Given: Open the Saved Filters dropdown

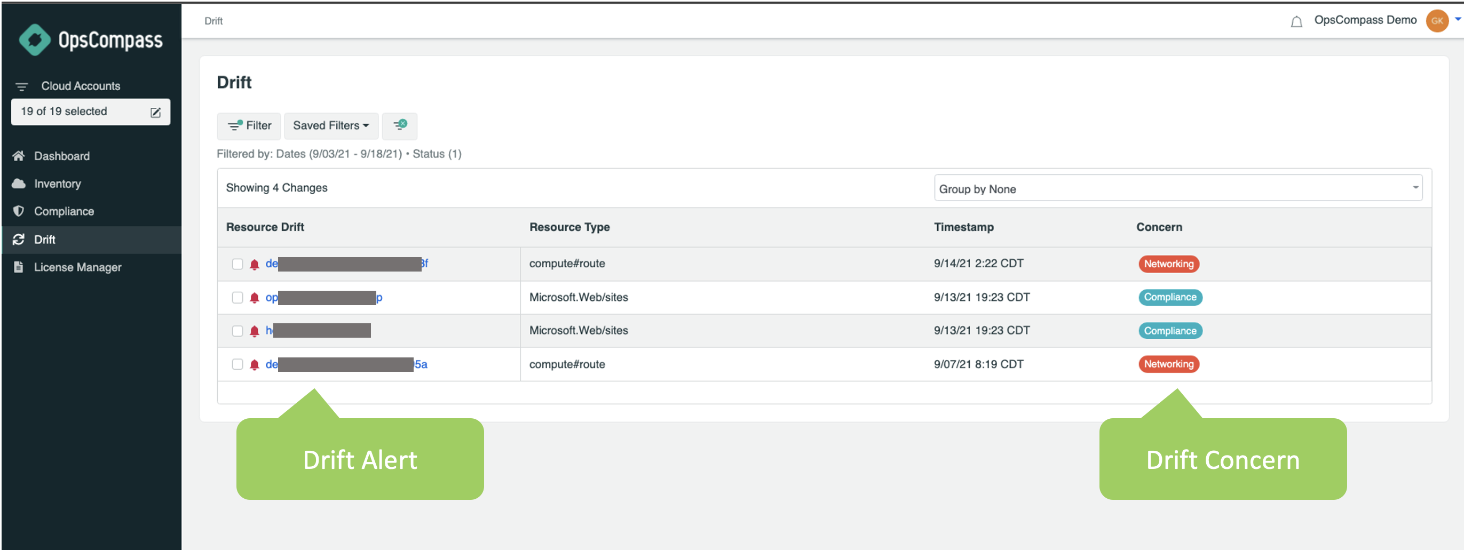Looking at the screenshot, I should coord(331,125).
